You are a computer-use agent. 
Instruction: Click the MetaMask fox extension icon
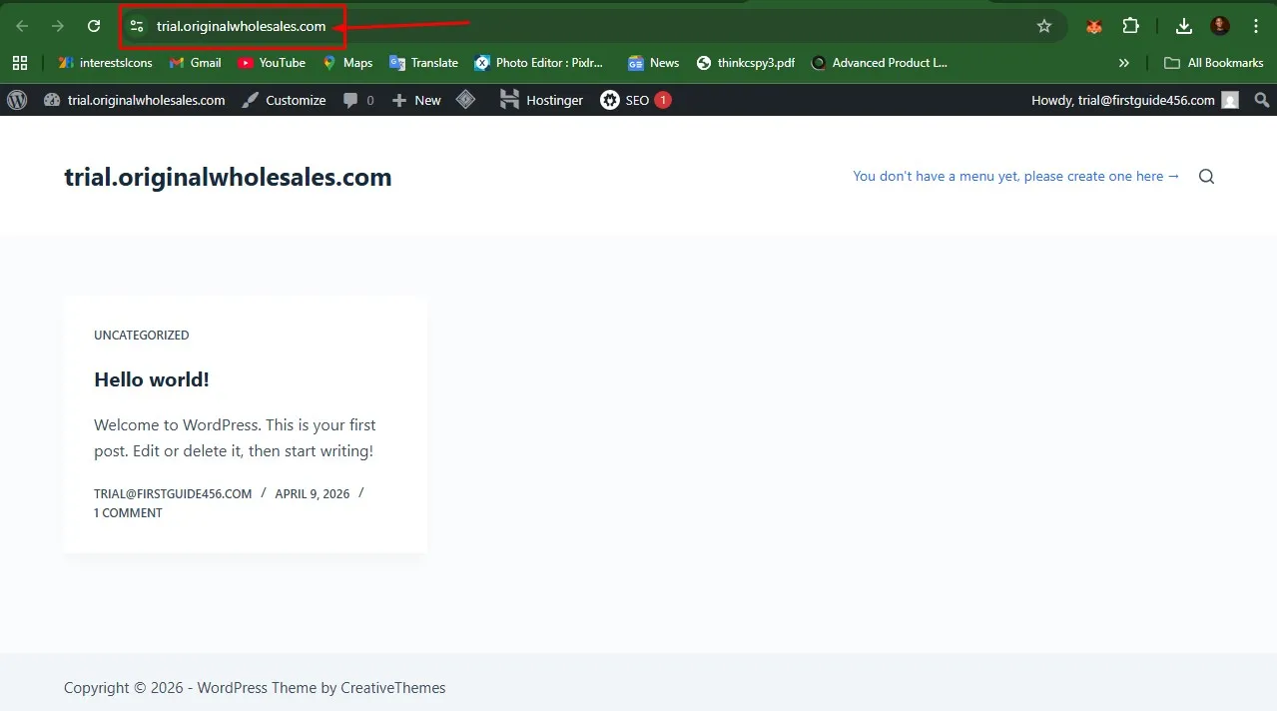pyautogui.click(x=1094, y=26)
